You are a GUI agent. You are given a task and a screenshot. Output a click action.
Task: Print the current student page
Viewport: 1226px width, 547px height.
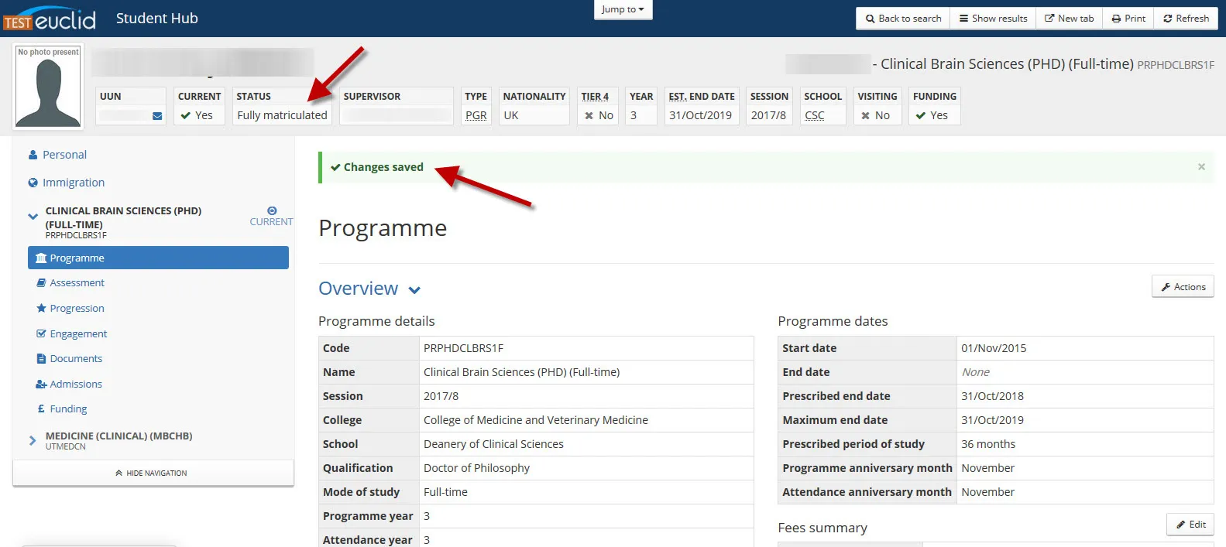1128,19
